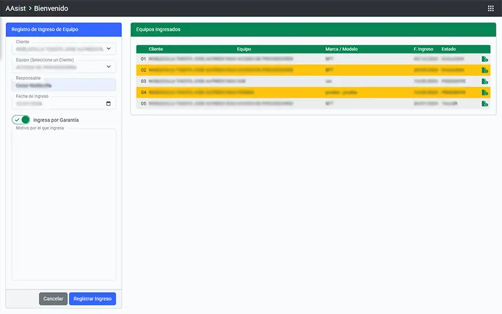Click the green action icon in row 01
This screenshot has width=502, height=314.
pos(484,59)
